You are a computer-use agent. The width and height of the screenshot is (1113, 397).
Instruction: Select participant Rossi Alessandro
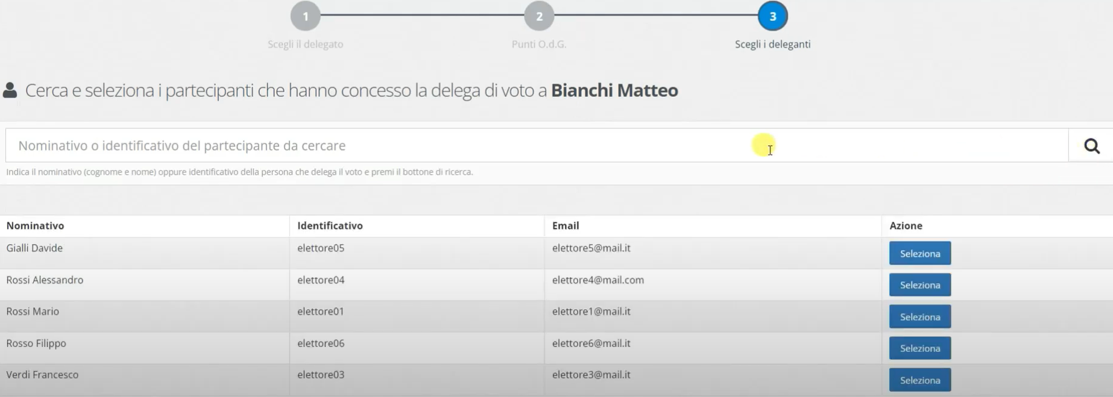(919, 285)
